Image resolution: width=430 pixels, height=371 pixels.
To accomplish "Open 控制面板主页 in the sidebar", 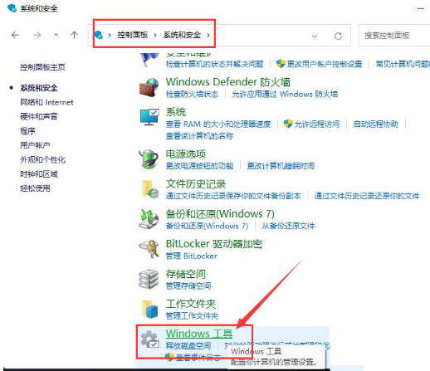I will click(x=42, y=67).
